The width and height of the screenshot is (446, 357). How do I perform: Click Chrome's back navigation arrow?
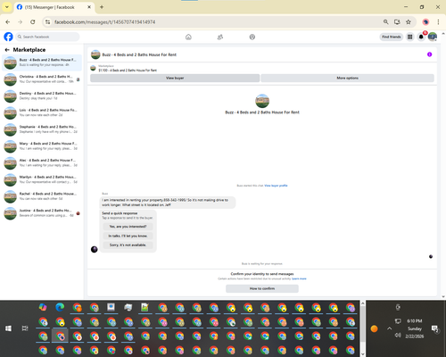(8, 22)
